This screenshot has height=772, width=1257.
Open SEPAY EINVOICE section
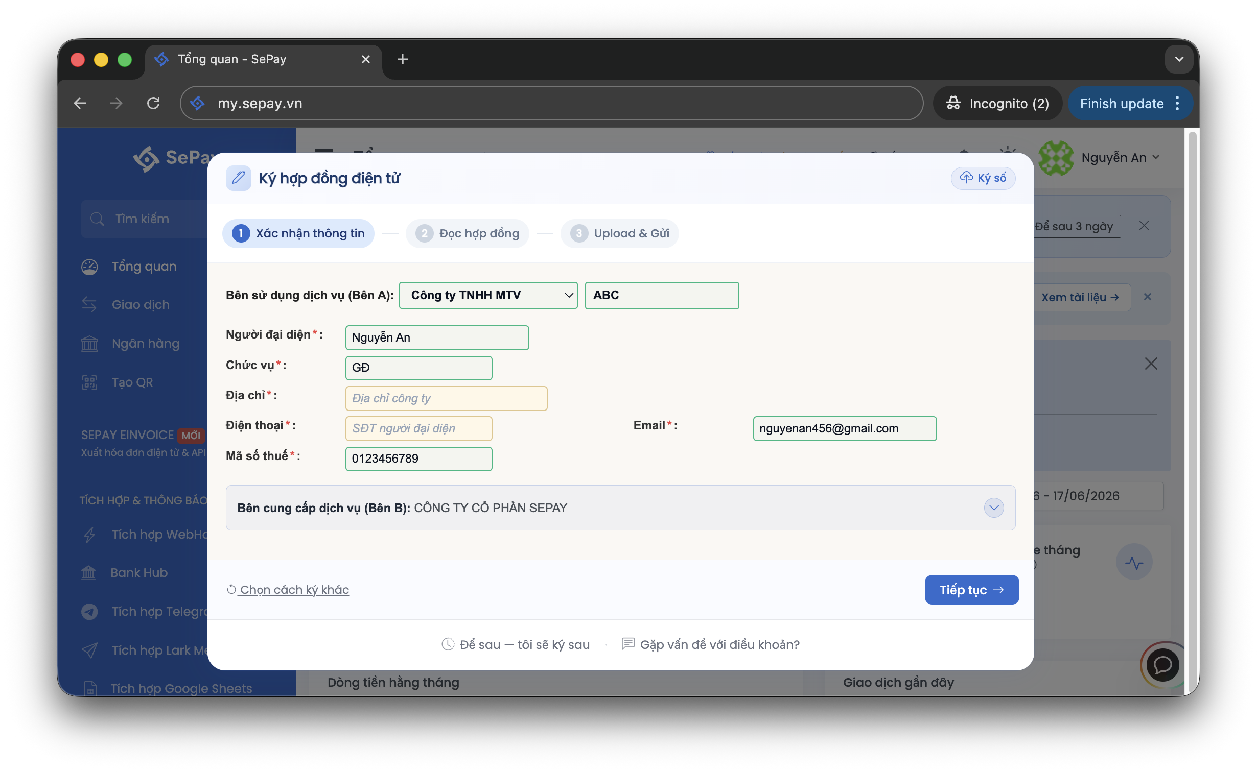tap(143, 443)
